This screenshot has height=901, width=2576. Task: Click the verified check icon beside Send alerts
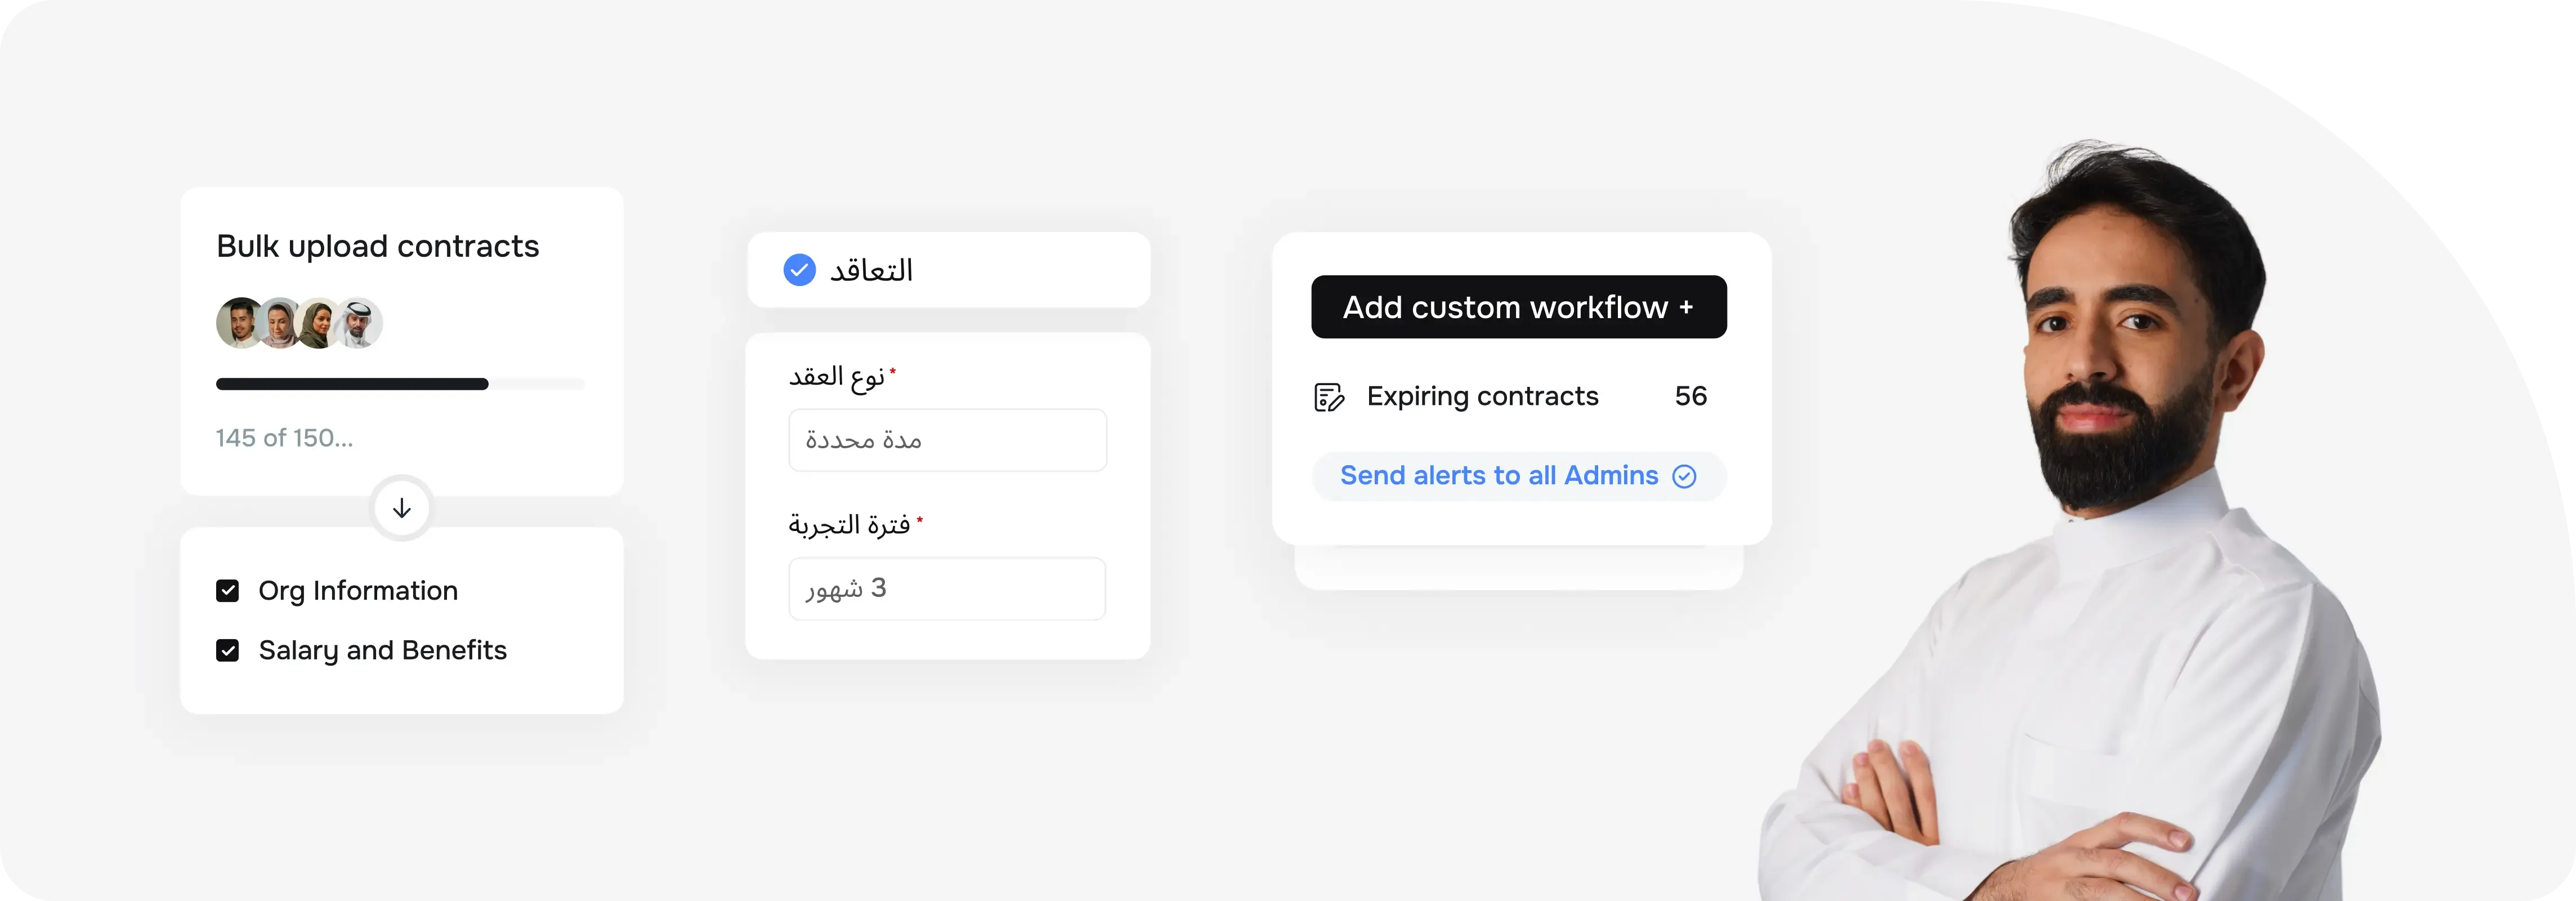(x=1684, y=477)
